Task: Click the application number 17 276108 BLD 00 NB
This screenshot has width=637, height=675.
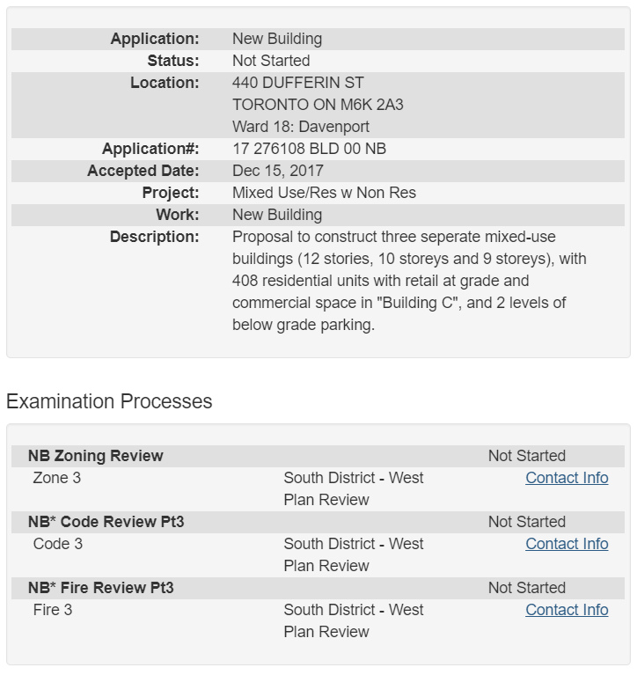Action: pos(309,149)
